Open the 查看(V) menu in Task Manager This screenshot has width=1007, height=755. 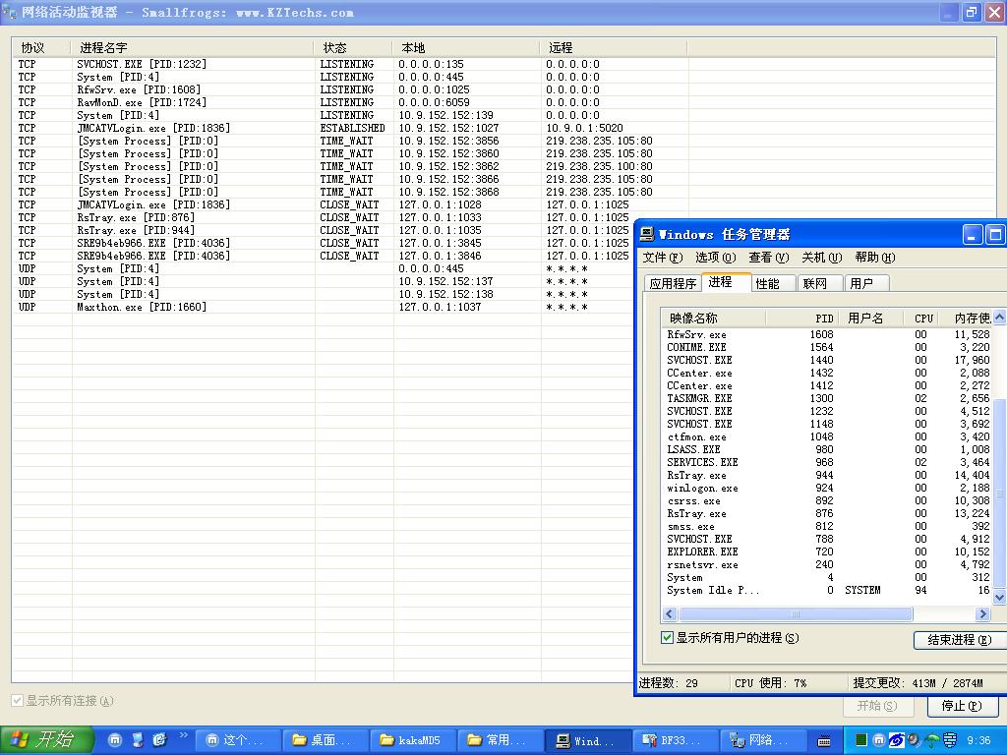[x=768, y=258]
